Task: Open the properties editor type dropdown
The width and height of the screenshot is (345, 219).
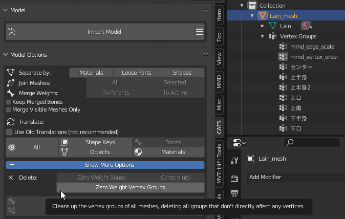Action: coord(239,143)
